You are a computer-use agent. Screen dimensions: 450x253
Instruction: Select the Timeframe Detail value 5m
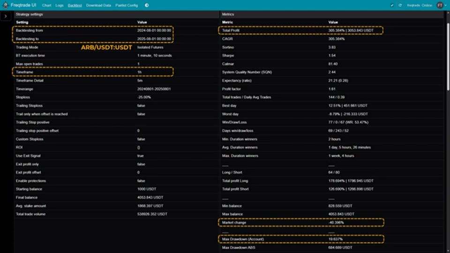140,81
